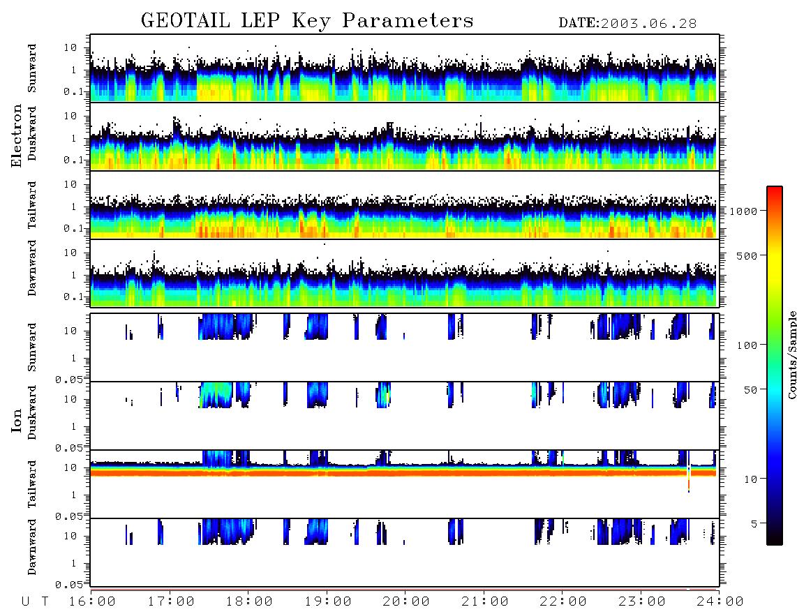The image size is (797, 614).
Task: Click the 18:00 time tick label
Action: click(x=249, y=601)
